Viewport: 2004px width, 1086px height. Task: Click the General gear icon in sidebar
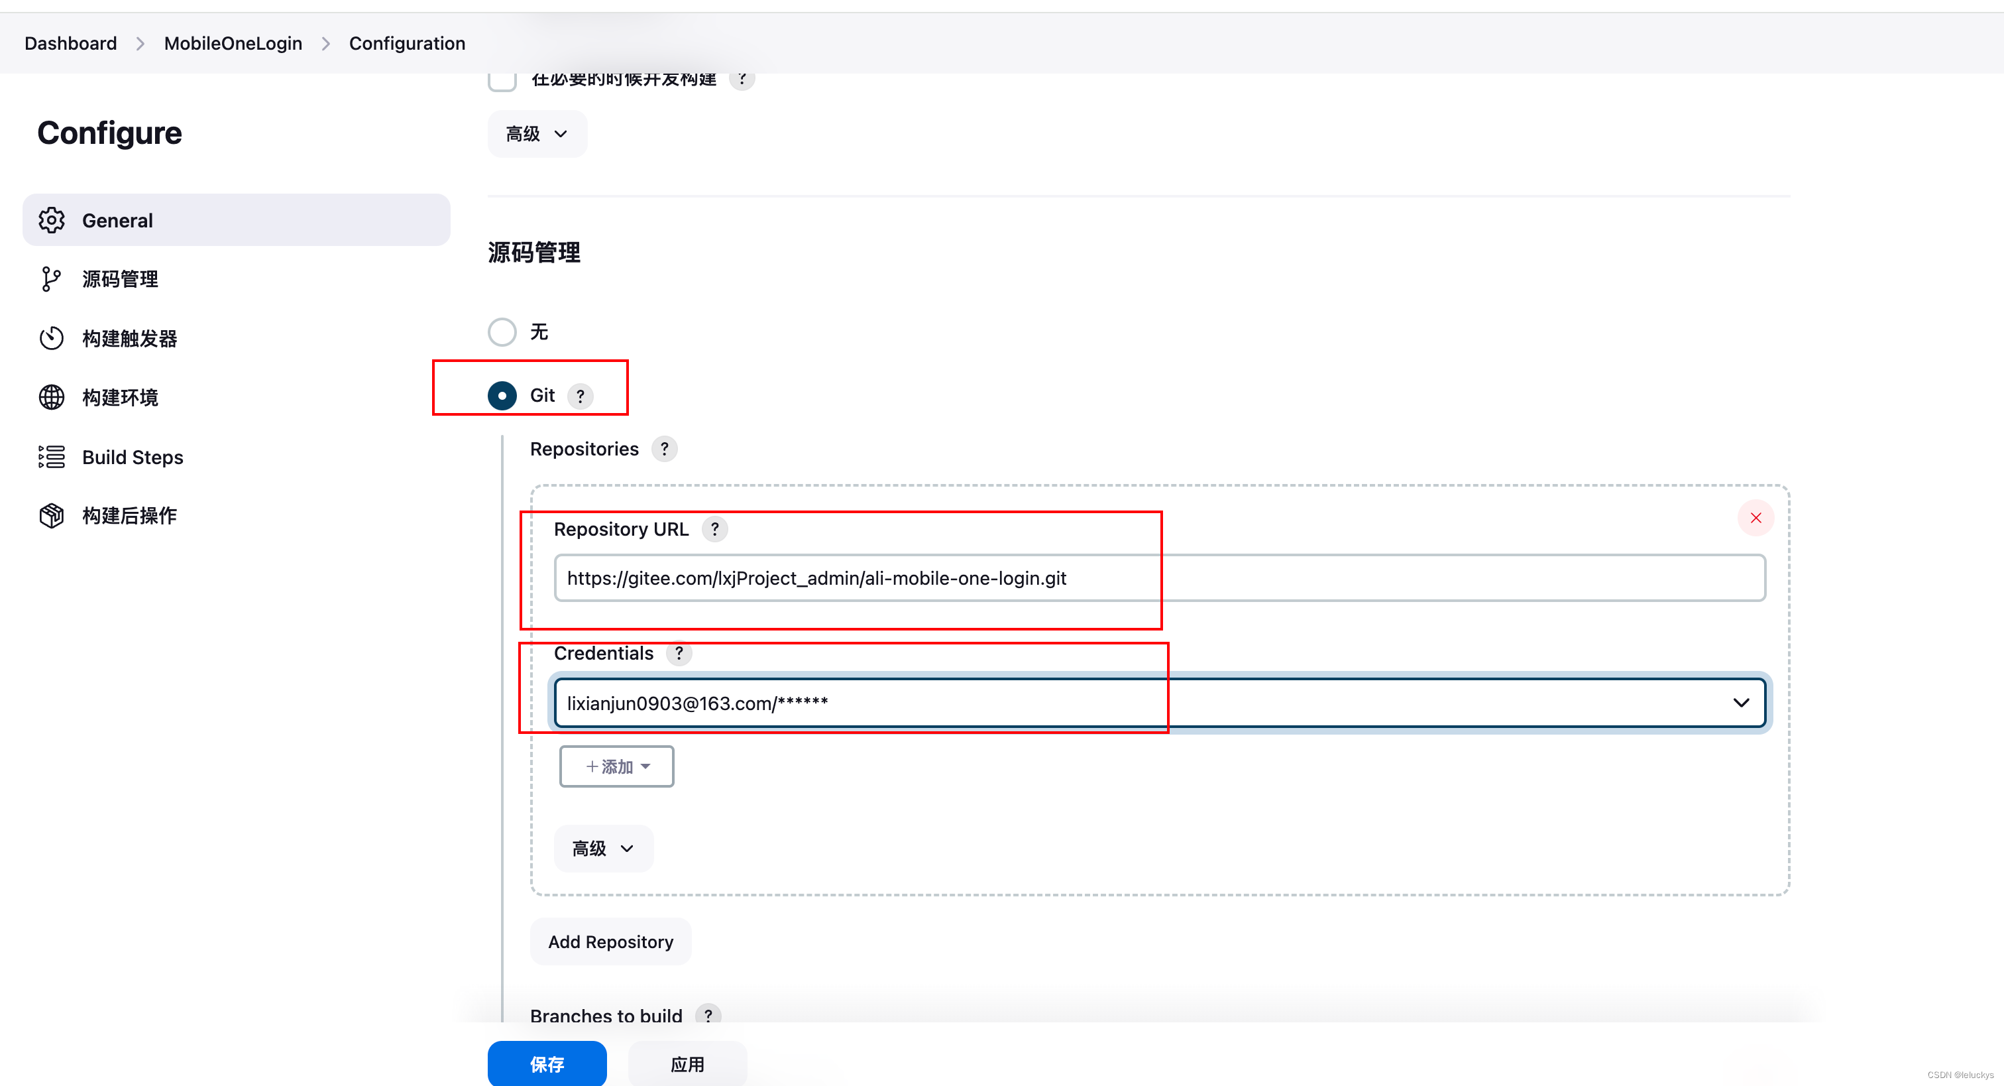[x=51, y=220]
